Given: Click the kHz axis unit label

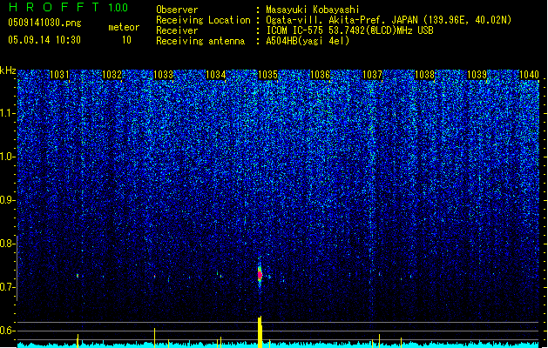Looking at the screenshot, I should 8,70.
